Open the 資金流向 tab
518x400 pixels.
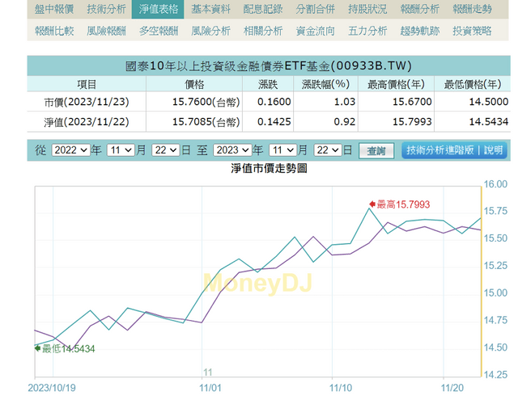tap(315, 31)
